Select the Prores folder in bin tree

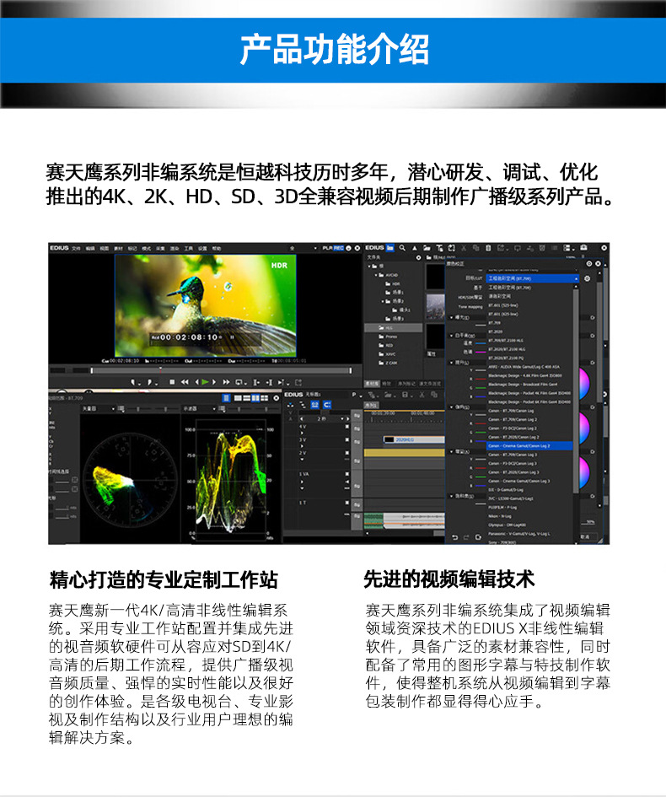pos(389,337)
